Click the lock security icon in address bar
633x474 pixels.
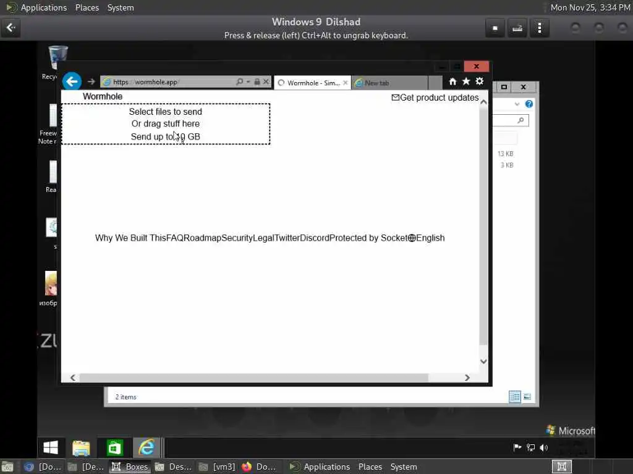(x=257, y=82)
